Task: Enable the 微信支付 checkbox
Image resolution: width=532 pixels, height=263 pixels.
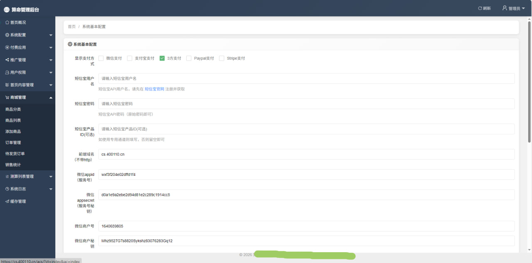Action: pos(101,58)
